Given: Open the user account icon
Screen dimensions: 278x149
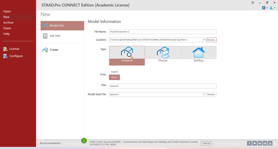Looking at the screenshot, I should 271,8.
